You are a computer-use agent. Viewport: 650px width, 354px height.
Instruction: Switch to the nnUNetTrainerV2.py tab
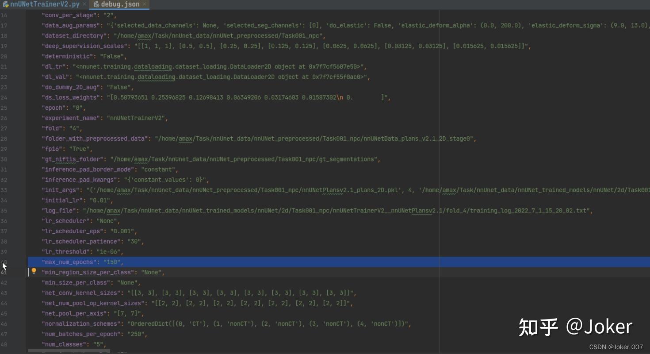[x=44, y=4]
